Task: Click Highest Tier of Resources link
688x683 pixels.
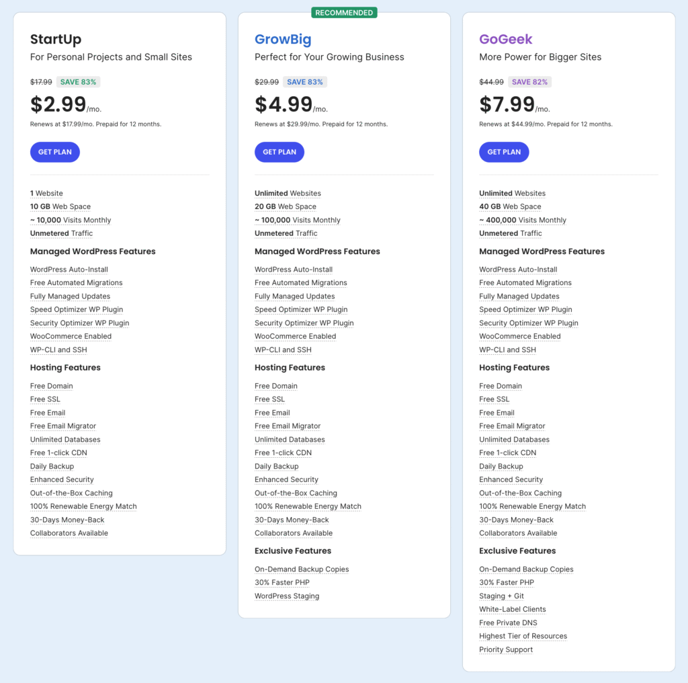Action: (523, 636)
